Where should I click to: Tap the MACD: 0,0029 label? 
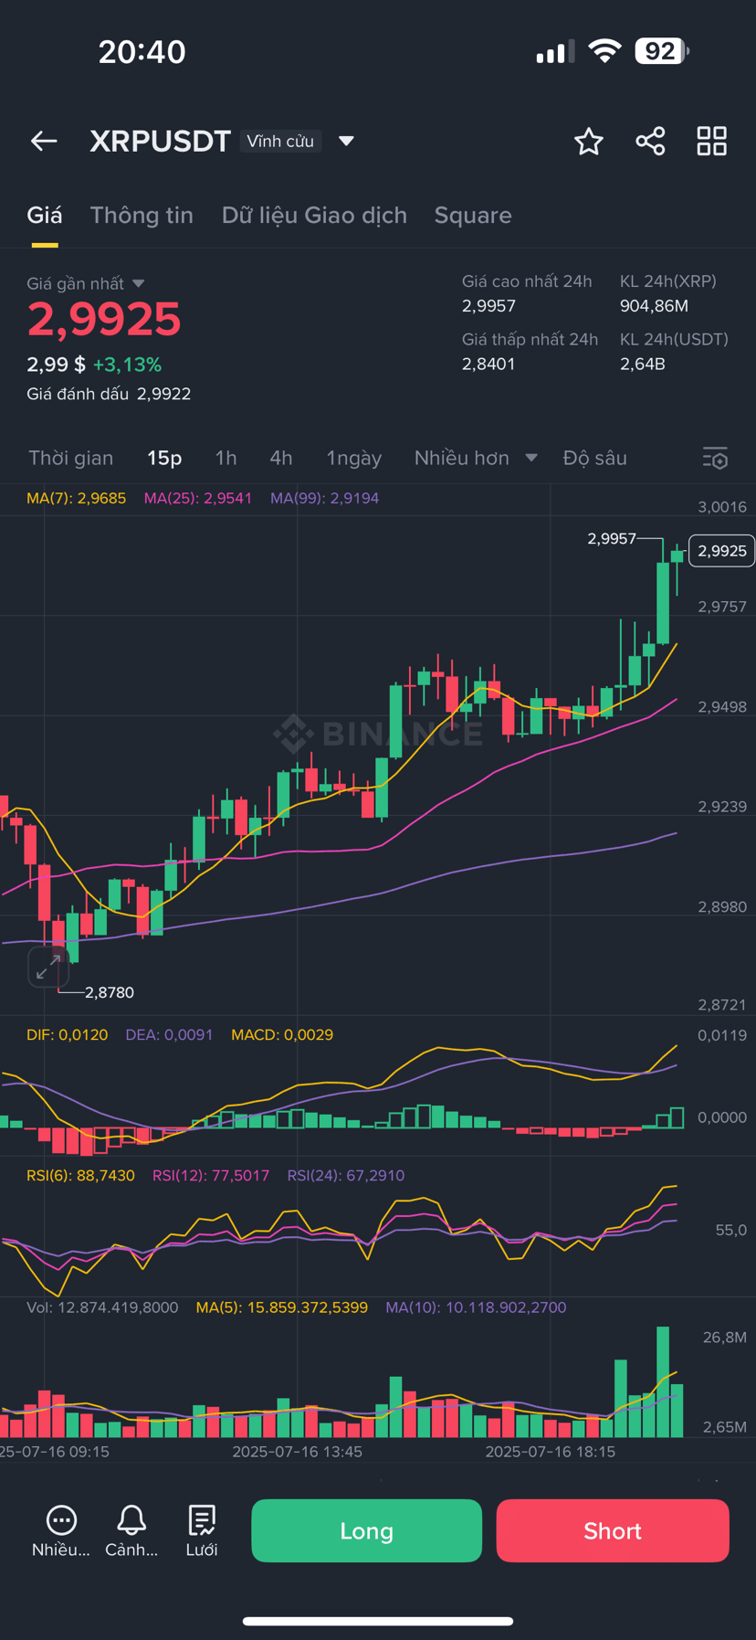pyautogui.click(x=282, y=1035)
